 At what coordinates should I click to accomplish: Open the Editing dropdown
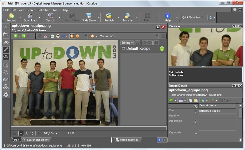click(x=127, y=43)
